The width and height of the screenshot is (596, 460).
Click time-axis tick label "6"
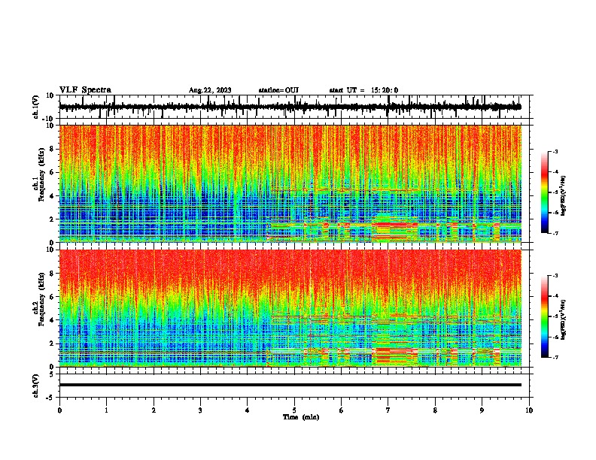coord(342,410)
